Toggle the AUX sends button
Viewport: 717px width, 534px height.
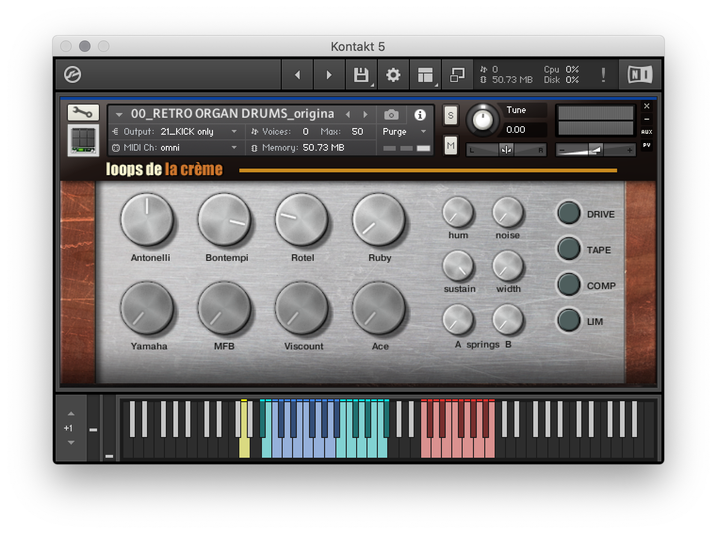647,132
